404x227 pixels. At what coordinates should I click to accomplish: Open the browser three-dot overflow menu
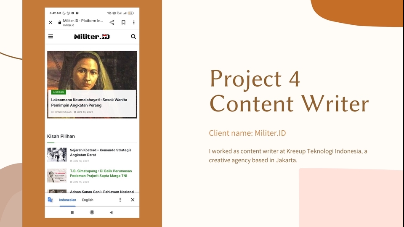point(134,22)
